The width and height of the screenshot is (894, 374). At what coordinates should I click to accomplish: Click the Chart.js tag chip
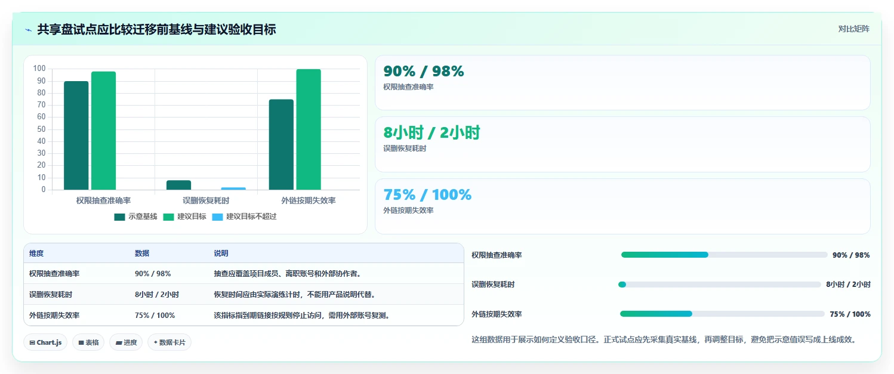coord(46,342)
